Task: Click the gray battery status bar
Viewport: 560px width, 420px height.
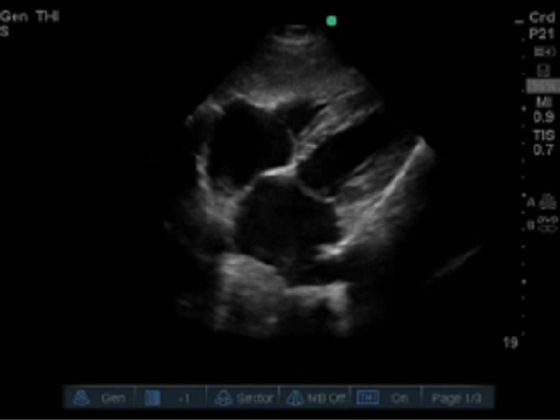Action: coord(543,86)
